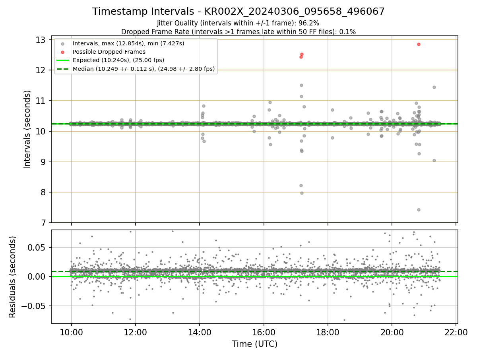Click the plot title 'Timestamp Intervals - KR002X_20240306_095658_496067'
The image size is (477, 358).
point(238,12)
